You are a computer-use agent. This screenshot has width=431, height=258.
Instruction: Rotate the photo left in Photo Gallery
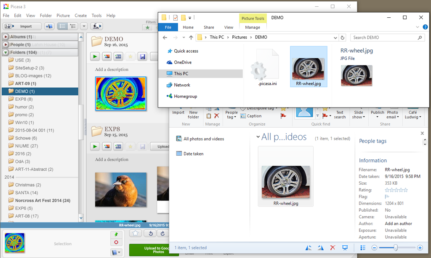(308, 248)
